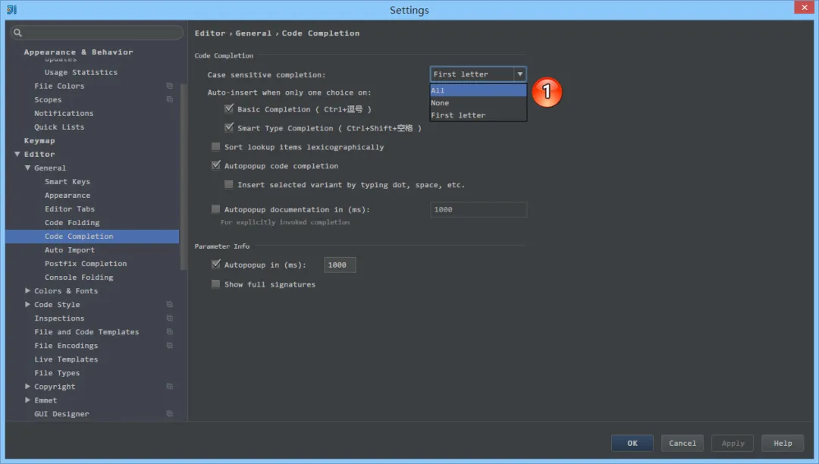Click the Help button
819x464 pixels.
(783, 443)
